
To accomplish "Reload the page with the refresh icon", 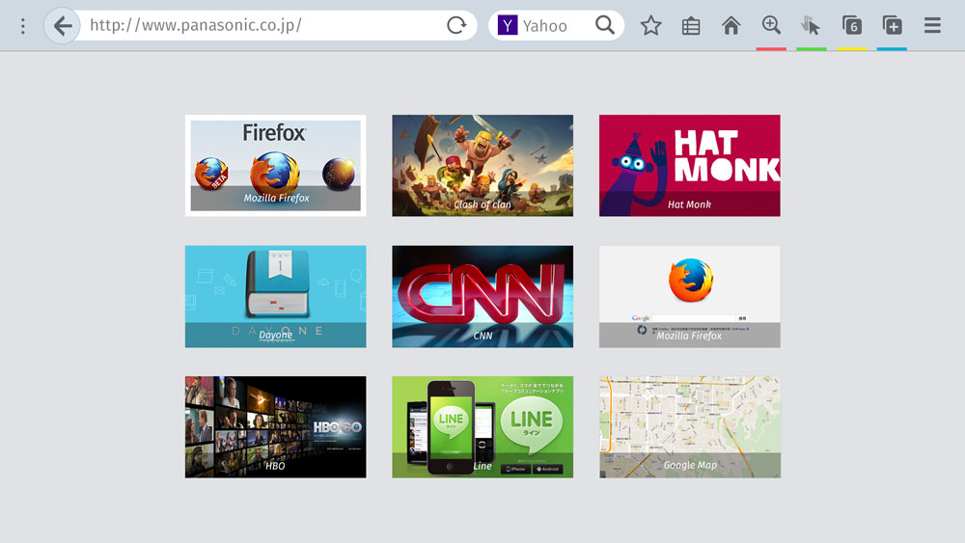I will pos(456,26).
